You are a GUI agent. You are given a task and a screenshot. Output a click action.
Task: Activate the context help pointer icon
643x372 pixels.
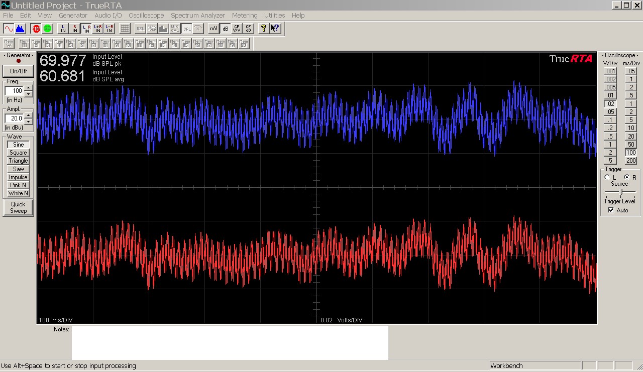coord(275,29)
